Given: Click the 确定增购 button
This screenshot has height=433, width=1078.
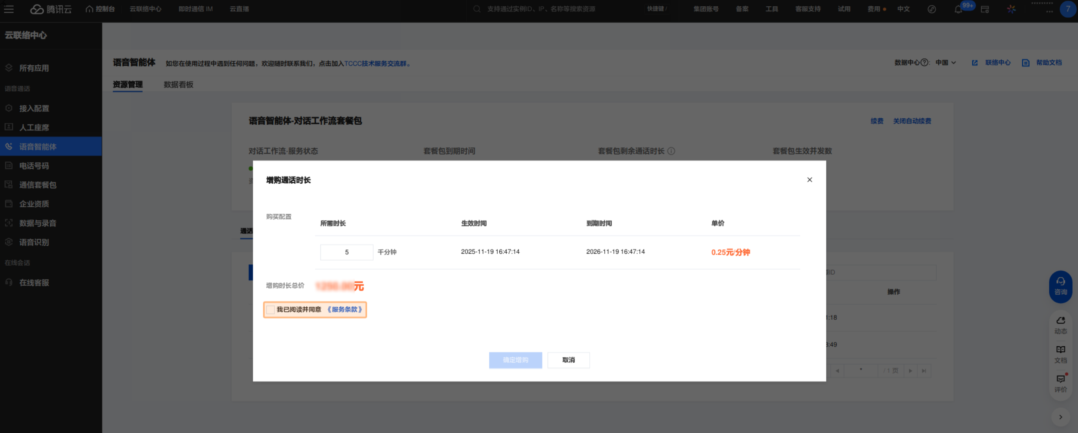Looking at the screenshot, I should click(515, 360).
